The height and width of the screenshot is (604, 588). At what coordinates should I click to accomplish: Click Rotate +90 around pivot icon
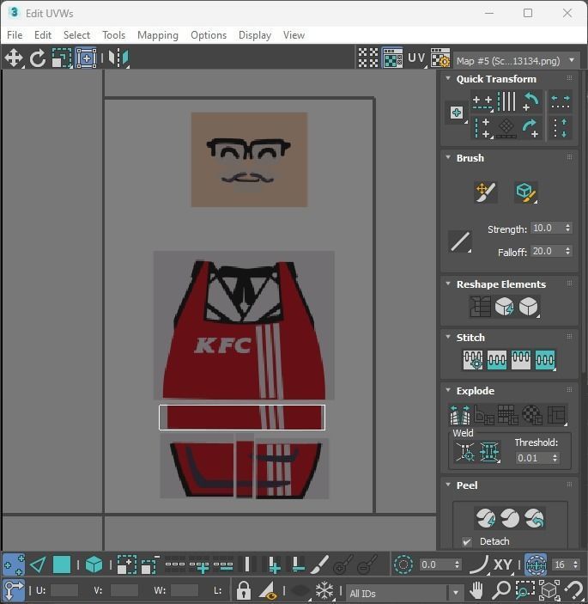[530, 128]
